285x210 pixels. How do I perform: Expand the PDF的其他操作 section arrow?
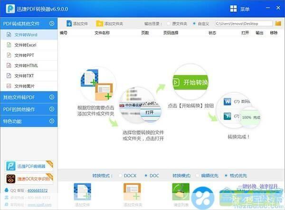[52, 109]
